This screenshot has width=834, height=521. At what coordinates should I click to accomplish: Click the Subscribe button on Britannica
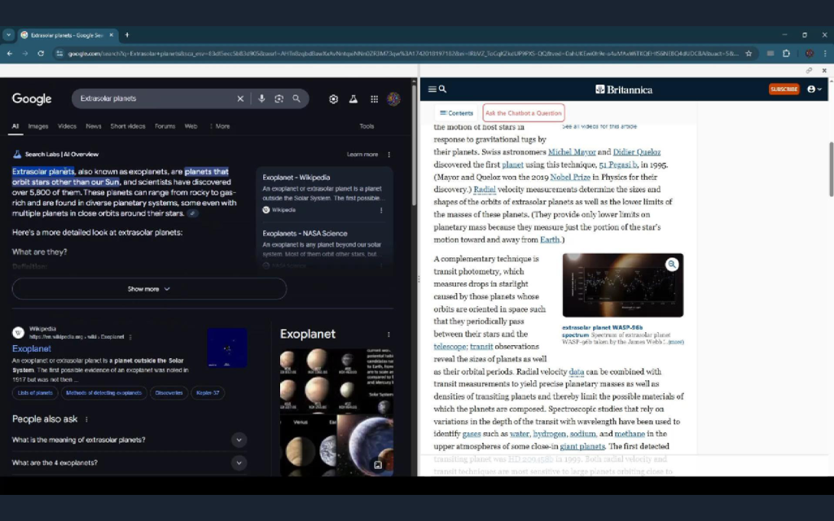click(x=783, y=90)
